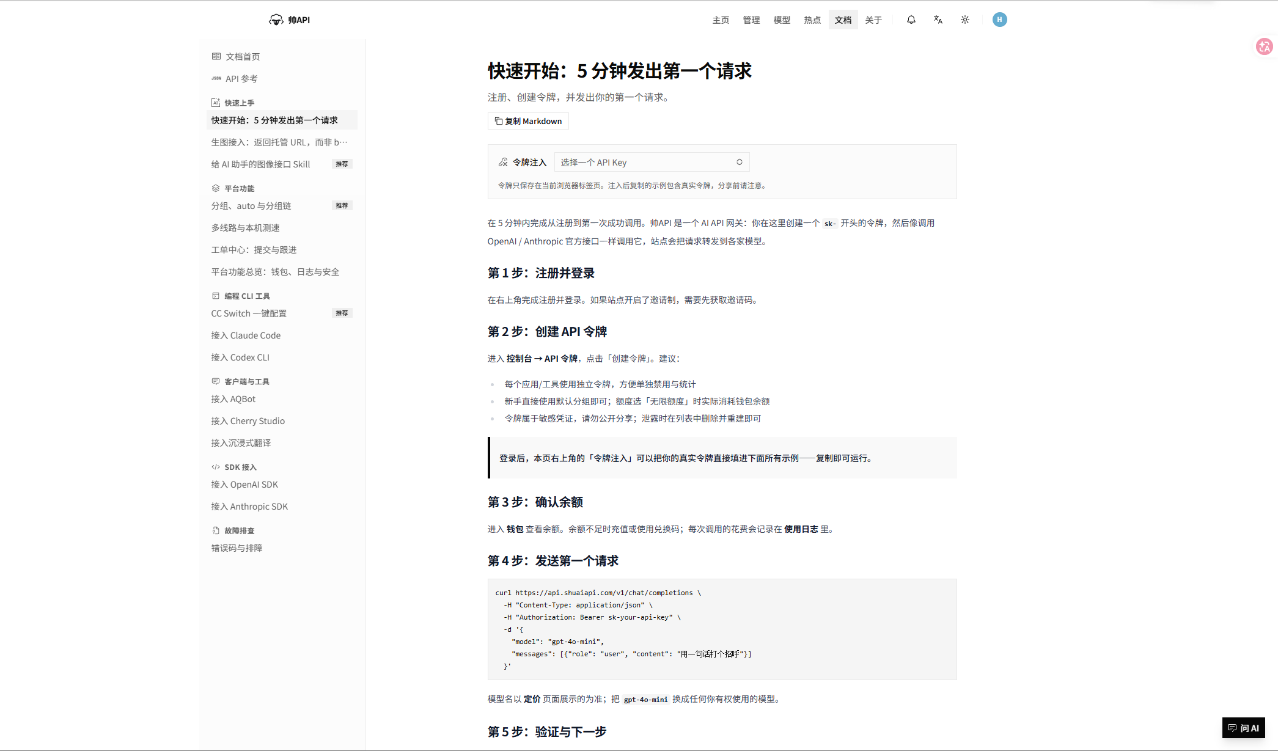Select 快速开始：5 分钟发出第一个请求 in sidebar

click(282, 120)
